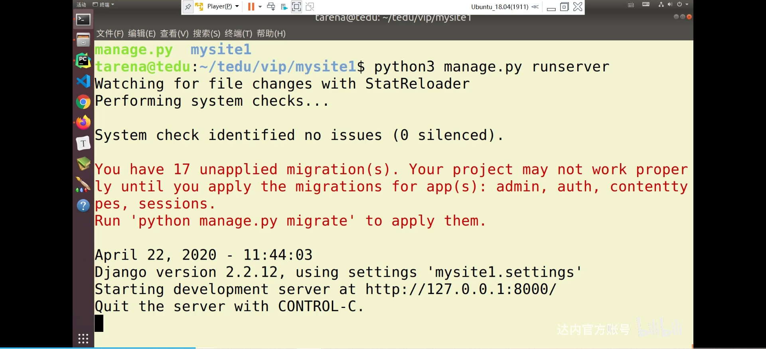This screenshot has width=766, height=349.
Task: Expand the system menu arrow at top right
Action: (x=687, y=4)
